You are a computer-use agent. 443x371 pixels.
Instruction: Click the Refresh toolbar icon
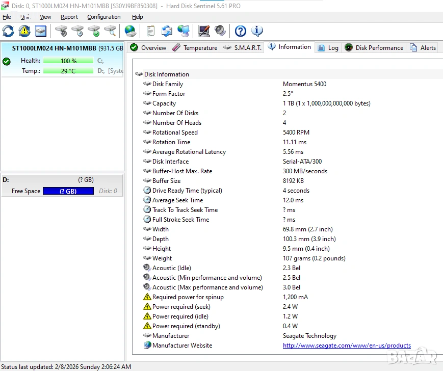point(8,31)
